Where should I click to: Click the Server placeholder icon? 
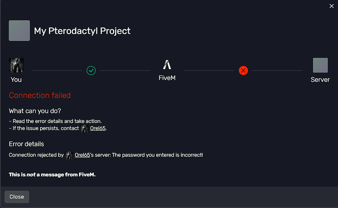point(320,65)
